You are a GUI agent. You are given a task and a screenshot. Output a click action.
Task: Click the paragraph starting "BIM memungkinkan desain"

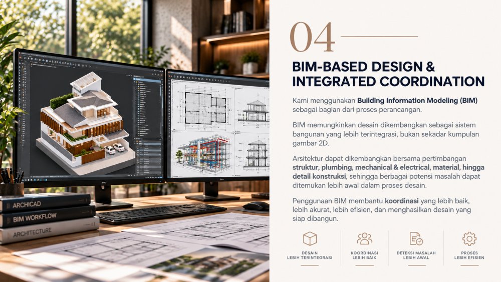[386, 134]
